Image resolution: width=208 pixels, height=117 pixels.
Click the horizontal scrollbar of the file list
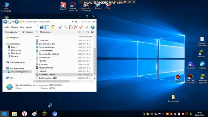click(53, 81)
